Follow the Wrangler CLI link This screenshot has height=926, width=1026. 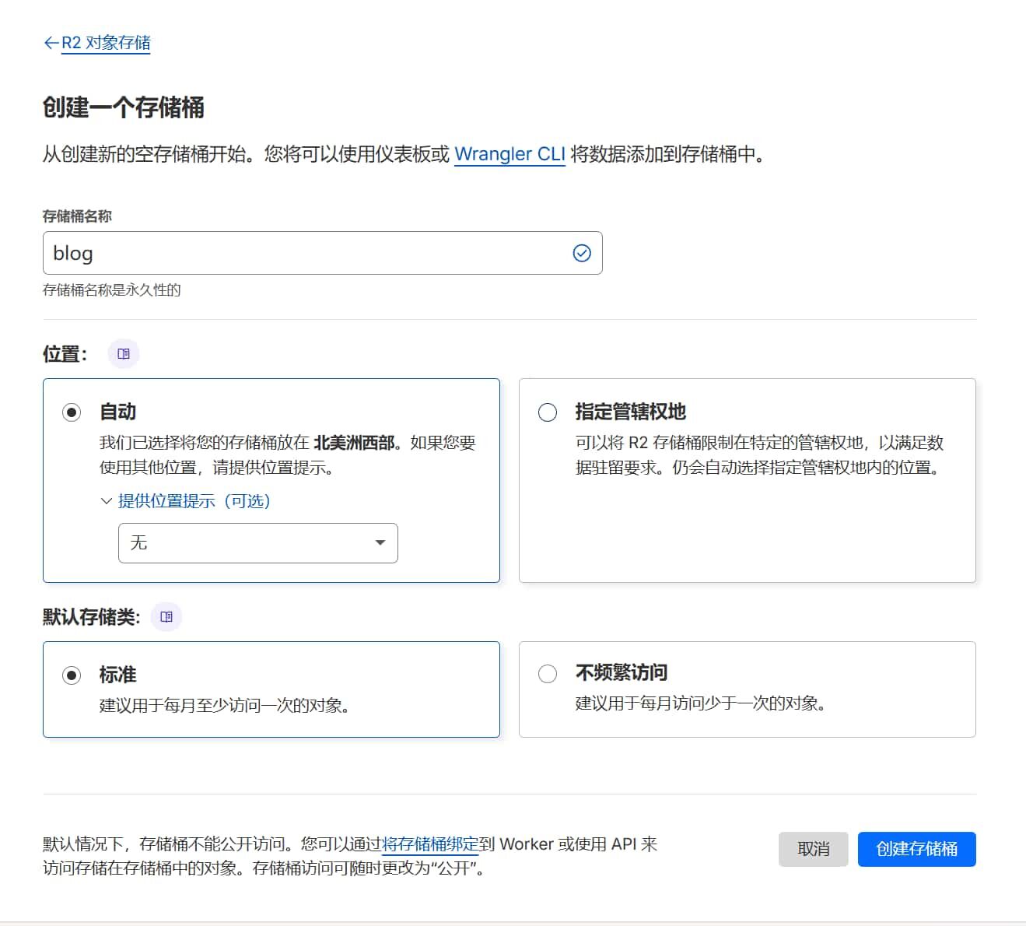[509, 154]
